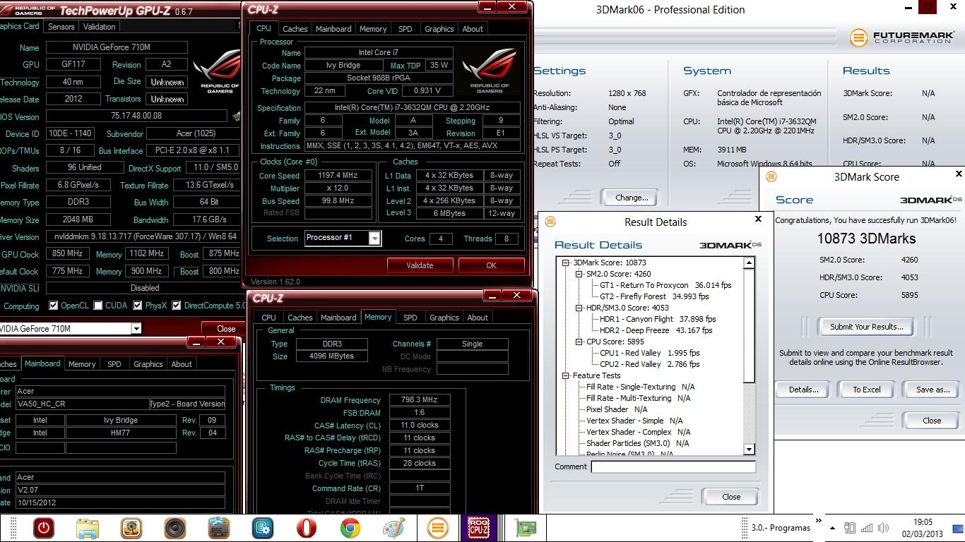Click the Save as... button
965x542 pixels.
[x=933, y=390]
